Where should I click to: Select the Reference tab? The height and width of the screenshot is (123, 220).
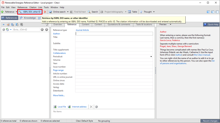pos(72,24)
